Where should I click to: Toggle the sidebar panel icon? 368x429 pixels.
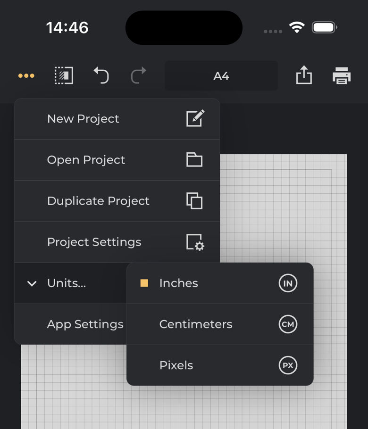pos(64,75)
